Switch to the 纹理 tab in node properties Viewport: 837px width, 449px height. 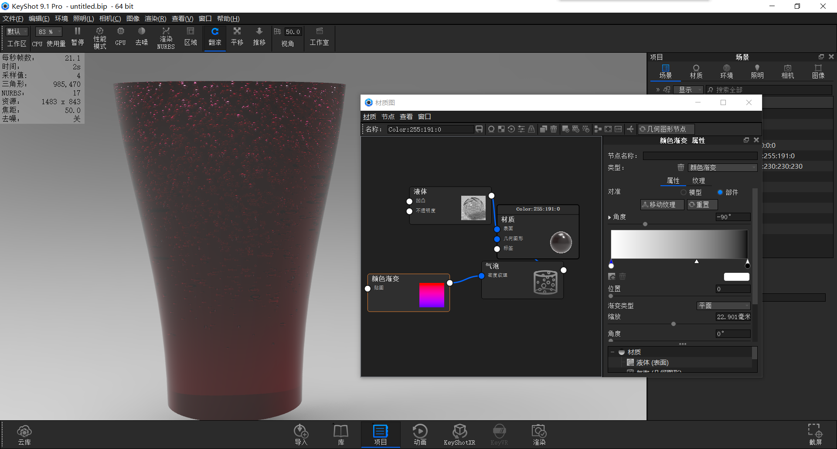pos(698,180)
